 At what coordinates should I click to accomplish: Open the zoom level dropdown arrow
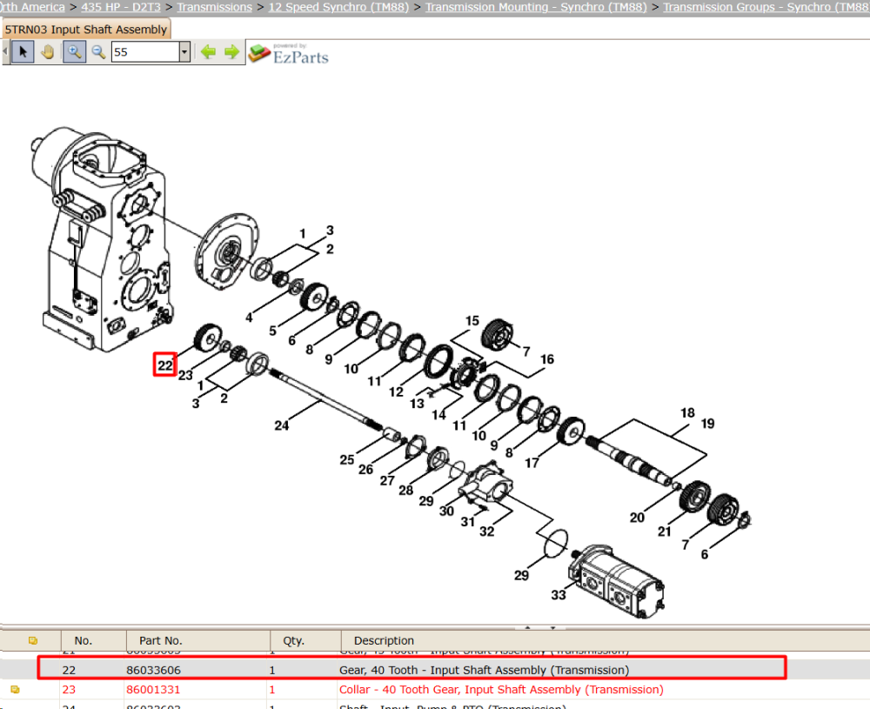coord(184,52)
